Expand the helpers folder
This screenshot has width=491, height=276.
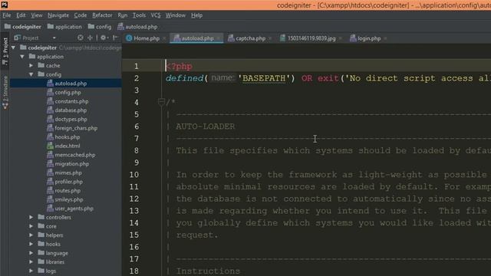pyautogui.click(x=31, y=235)
